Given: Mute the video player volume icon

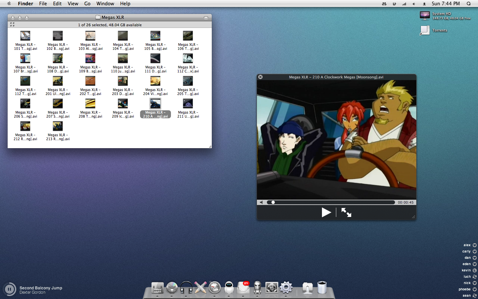Looking at the screenshot, I should [x=261, y=202].
